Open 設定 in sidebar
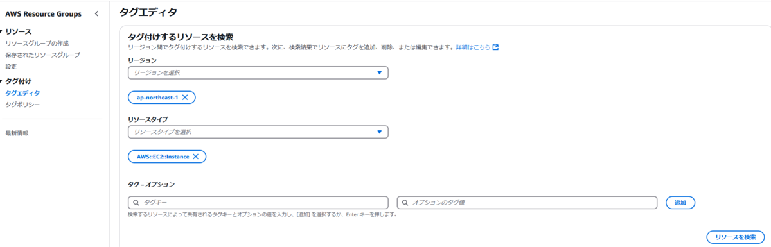The height and width of the screenshot is (247, 771). 11,67
